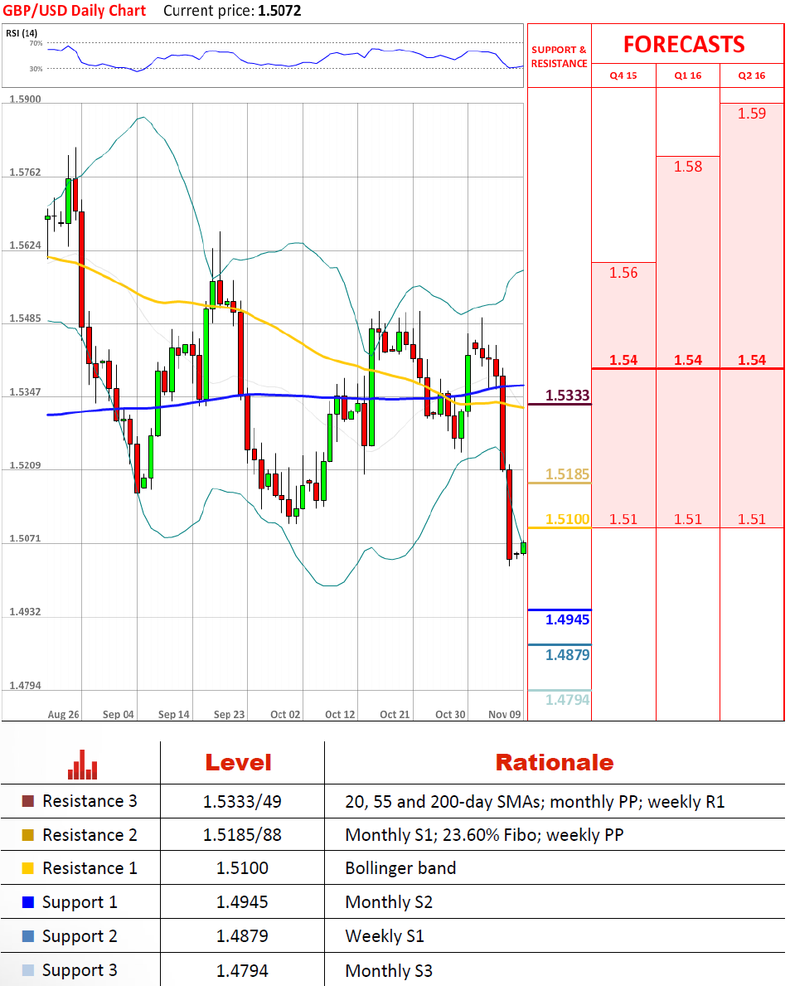Click the Rationale table column header
The height and width of the screenshot is (986, 790).
[x=555, y=763]
